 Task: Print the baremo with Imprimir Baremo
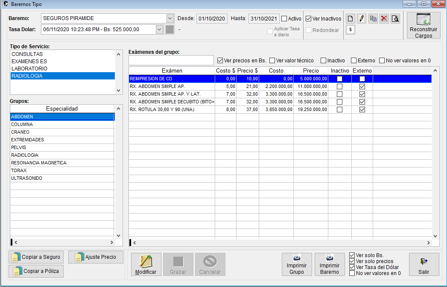coord(330,264)
